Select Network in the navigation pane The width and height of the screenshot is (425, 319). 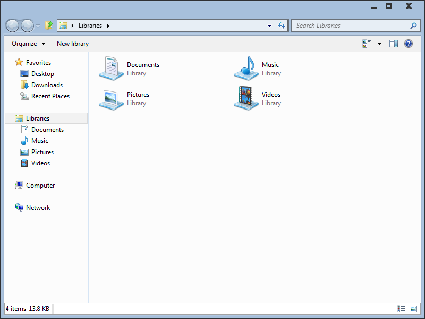[x=38, y=208]
